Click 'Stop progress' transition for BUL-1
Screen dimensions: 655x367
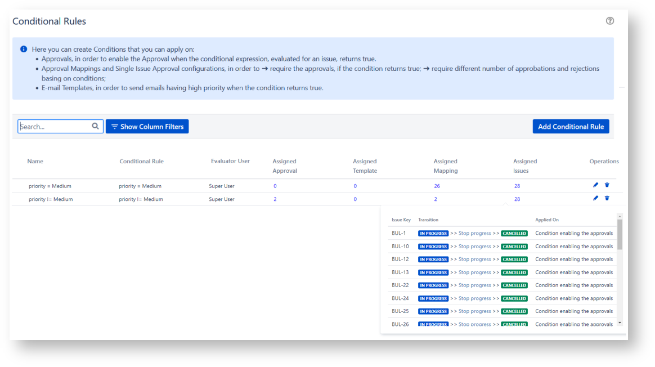tap(474, 233)
